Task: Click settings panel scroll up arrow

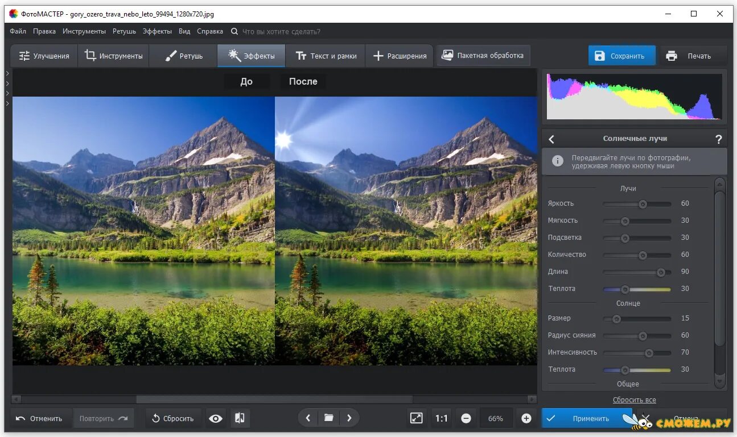Action: coord(719,184)
